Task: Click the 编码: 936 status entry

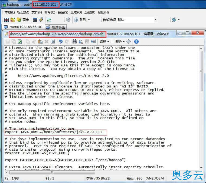Action: pyautogui.click(x=145, y=178)
